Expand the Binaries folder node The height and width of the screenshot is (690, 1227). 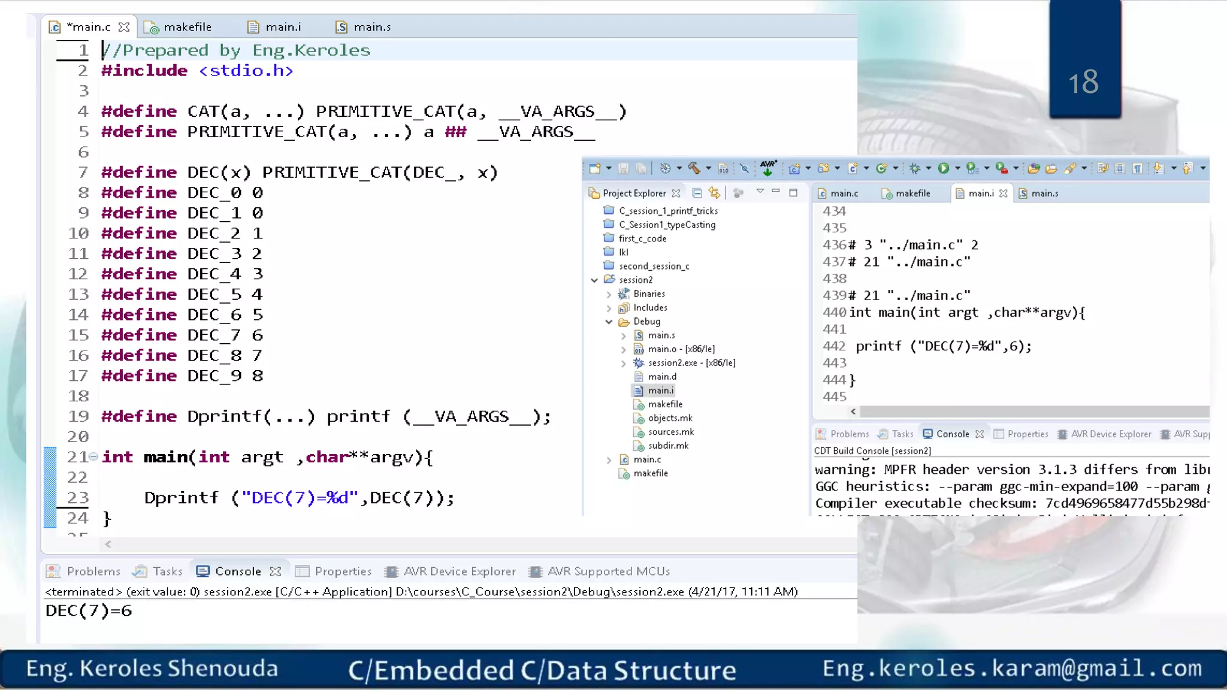[x=609, y=294]
